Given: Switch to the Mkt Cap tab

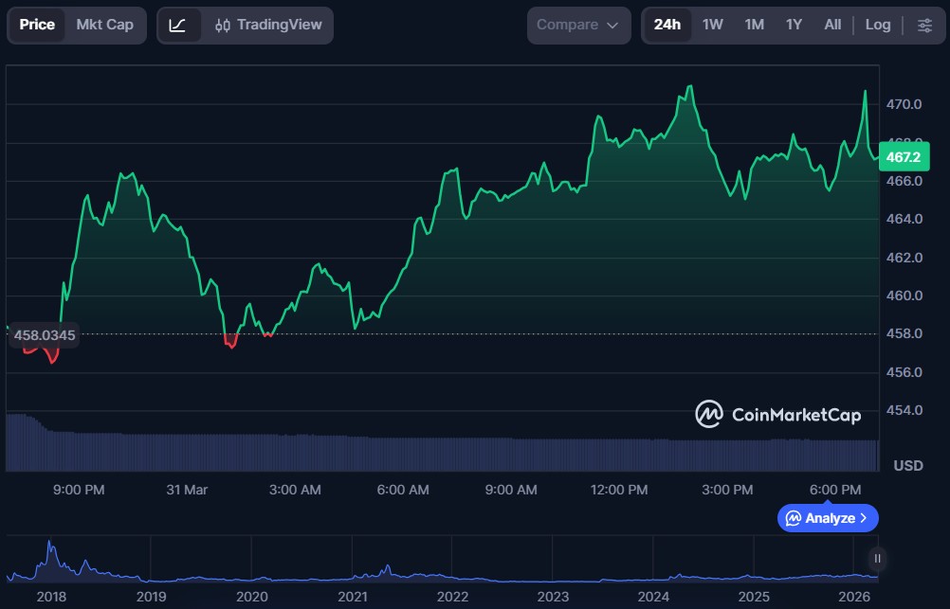Looking at the screenshot, I should [104, 25].
